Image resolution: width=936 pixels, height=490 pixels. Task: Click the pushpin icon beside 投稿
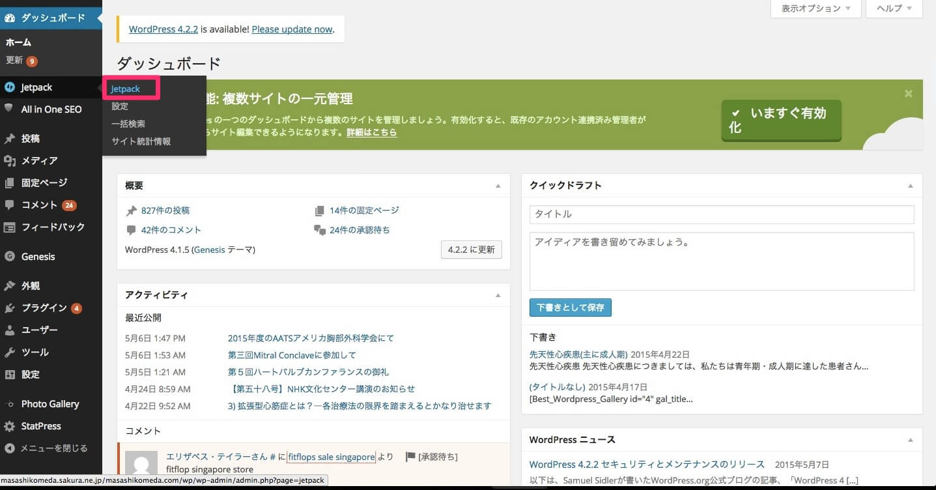[x=10, y=139]
